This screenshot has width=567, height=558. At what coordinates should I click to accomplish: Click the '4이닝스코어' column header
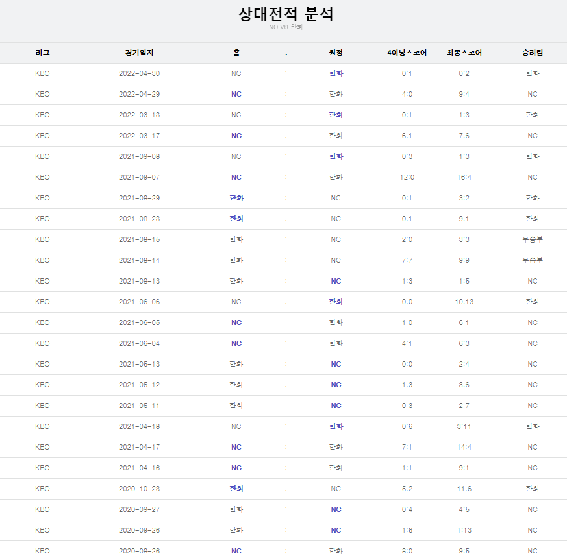(407, 53)
